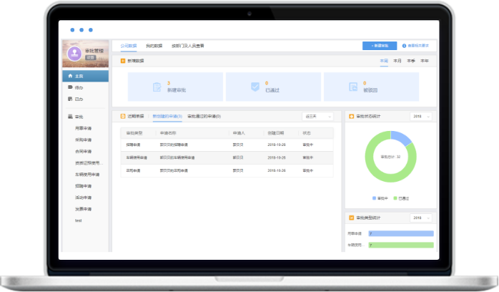Open the test entry in the sidebar
The width and height of the screenshot is (499, 292).
point(79,220)
